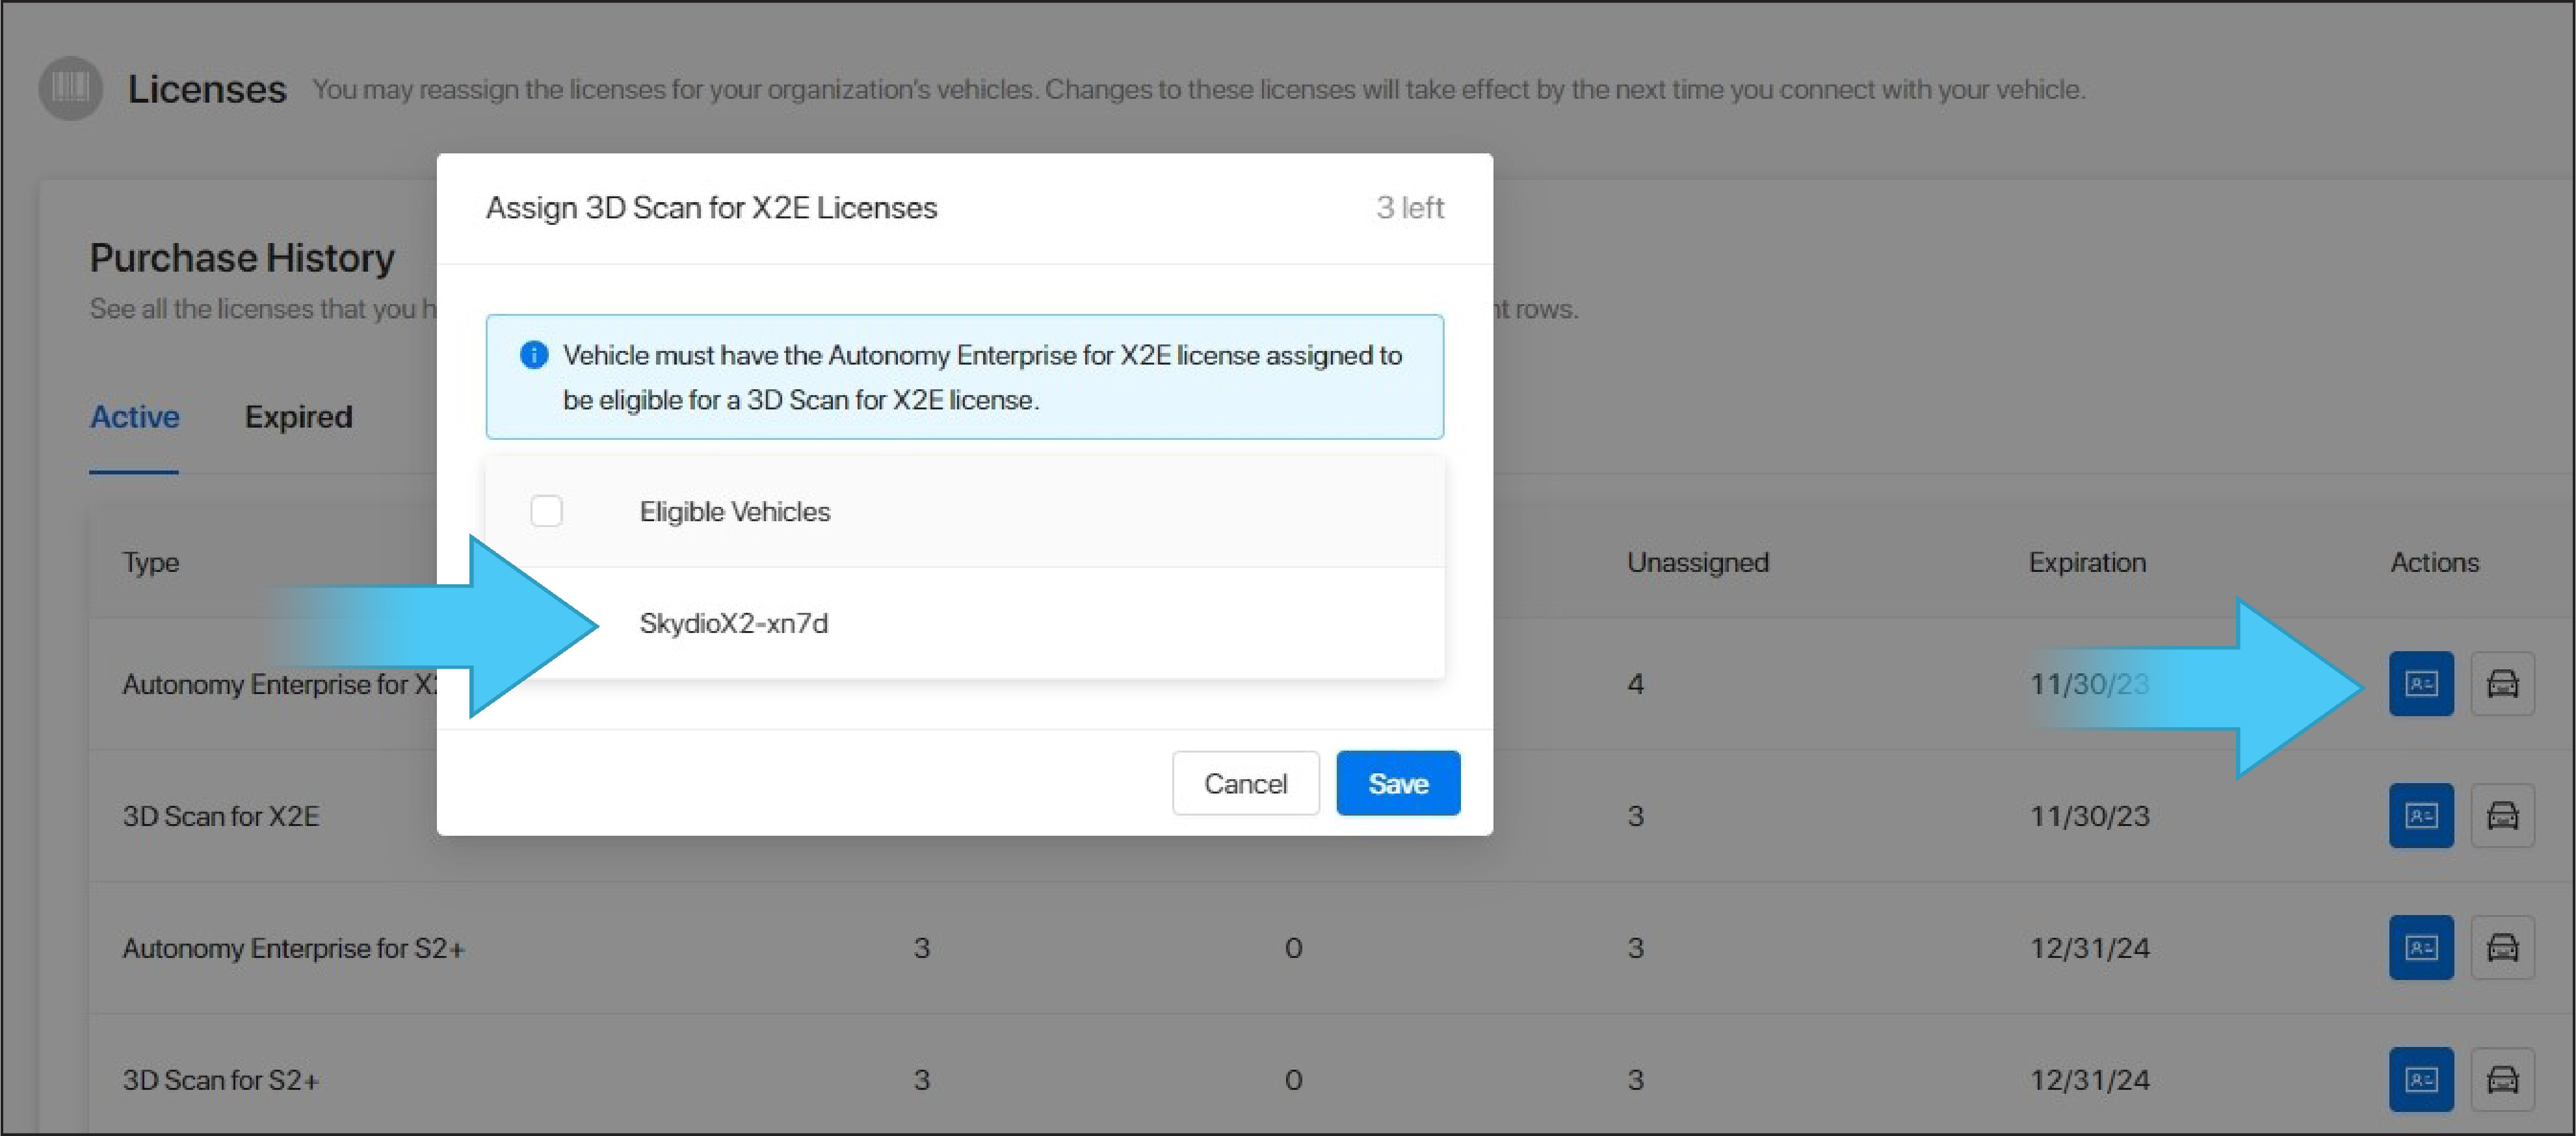
Task: Click the Expiration column header
Action: click(x=2087, y=563)
